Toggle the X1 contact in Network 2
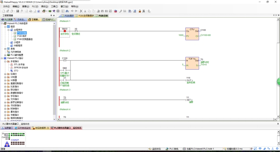 tap(65, 80)
